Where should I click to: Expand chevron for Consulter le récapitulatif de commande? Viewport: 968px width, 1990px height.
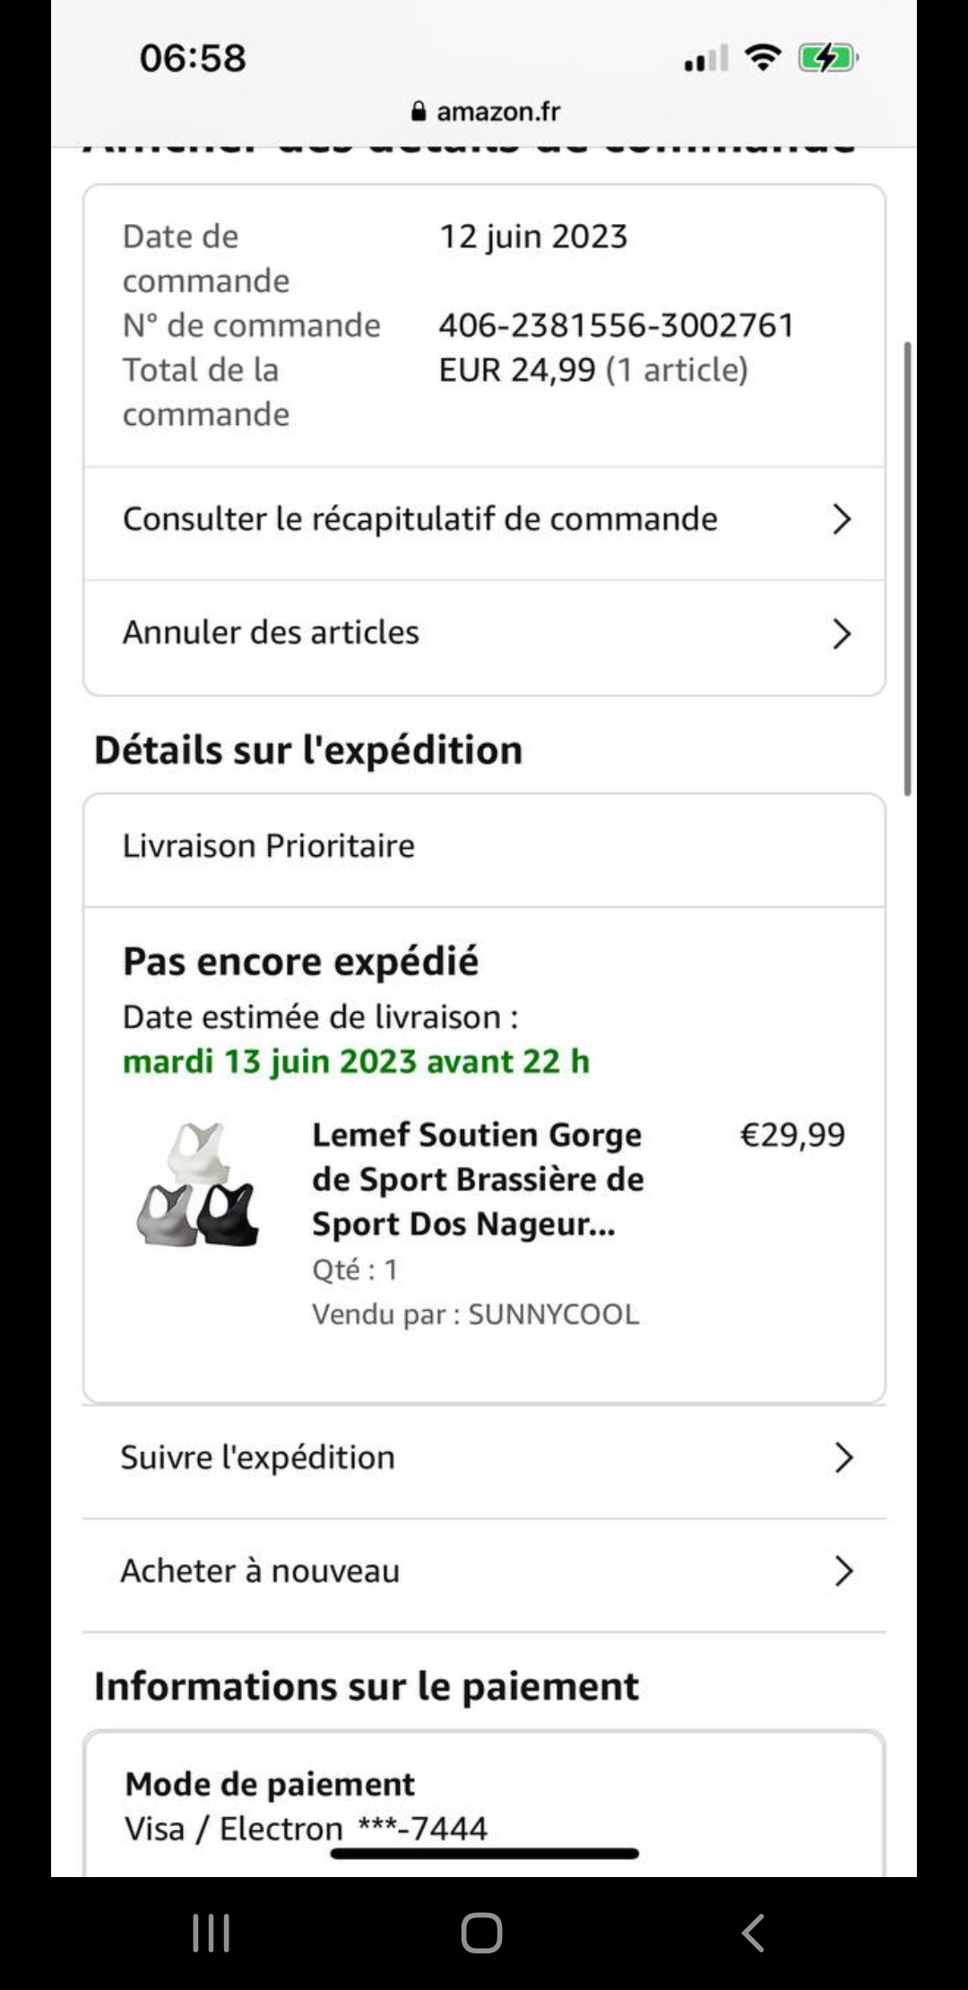pyautogui.click(x=841, y=519)
